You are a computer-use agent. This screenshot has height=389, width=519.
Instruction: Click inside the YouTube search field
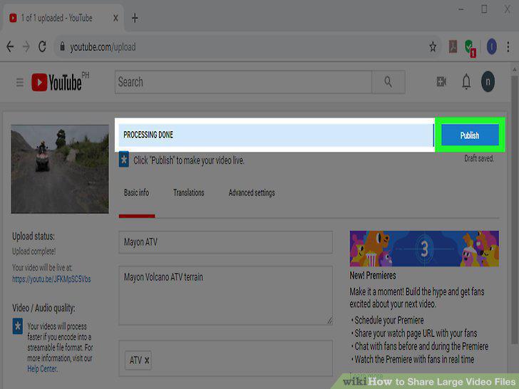pos(243,82)
